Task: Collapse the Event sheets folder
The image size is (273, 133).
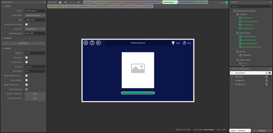Action: coord(234,33)
